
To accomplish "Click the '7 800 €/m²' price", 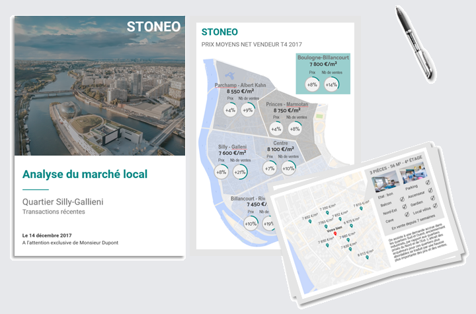I will [323, 64].
